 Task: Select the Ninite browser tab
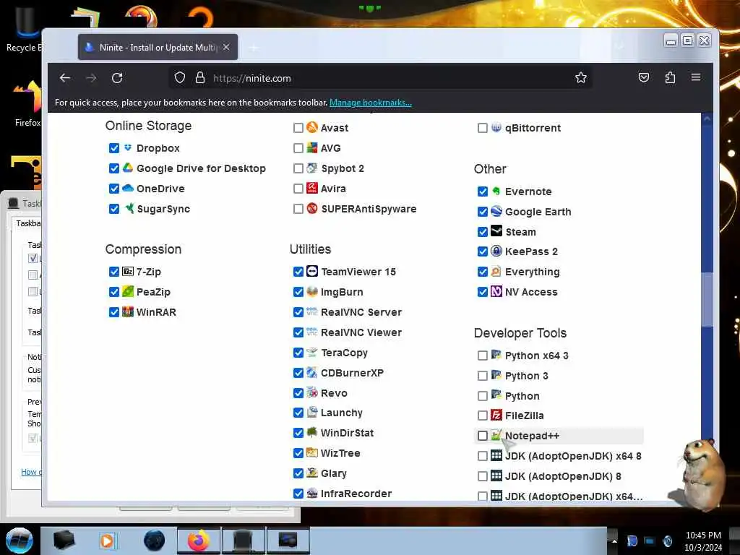click(158, 47)
